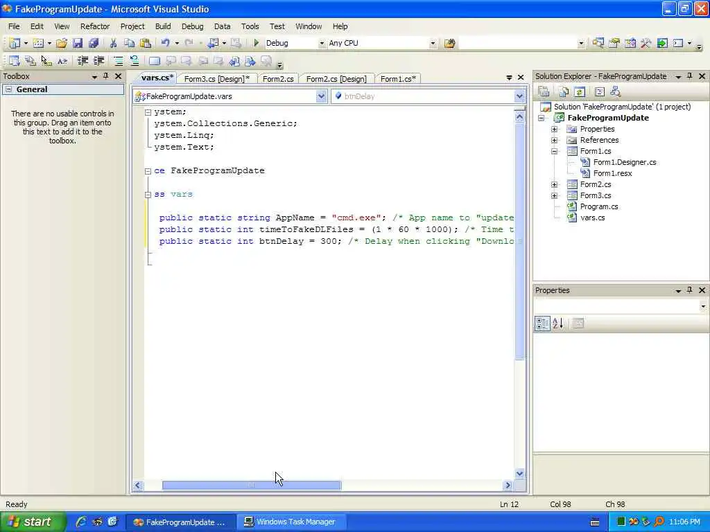The height and width of the screenshot is (532, 710).
Task: Open the Refactor menu
Action: click(95, 26)
